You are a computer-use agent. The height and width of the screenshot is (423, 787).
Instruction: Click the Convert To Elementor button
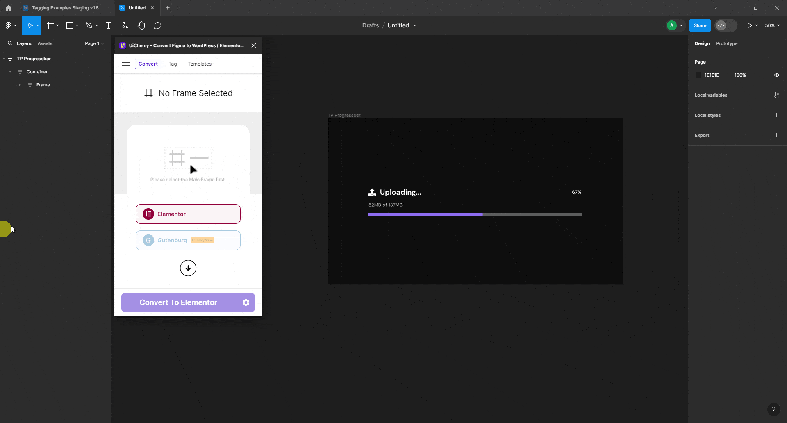pos(178,302)
